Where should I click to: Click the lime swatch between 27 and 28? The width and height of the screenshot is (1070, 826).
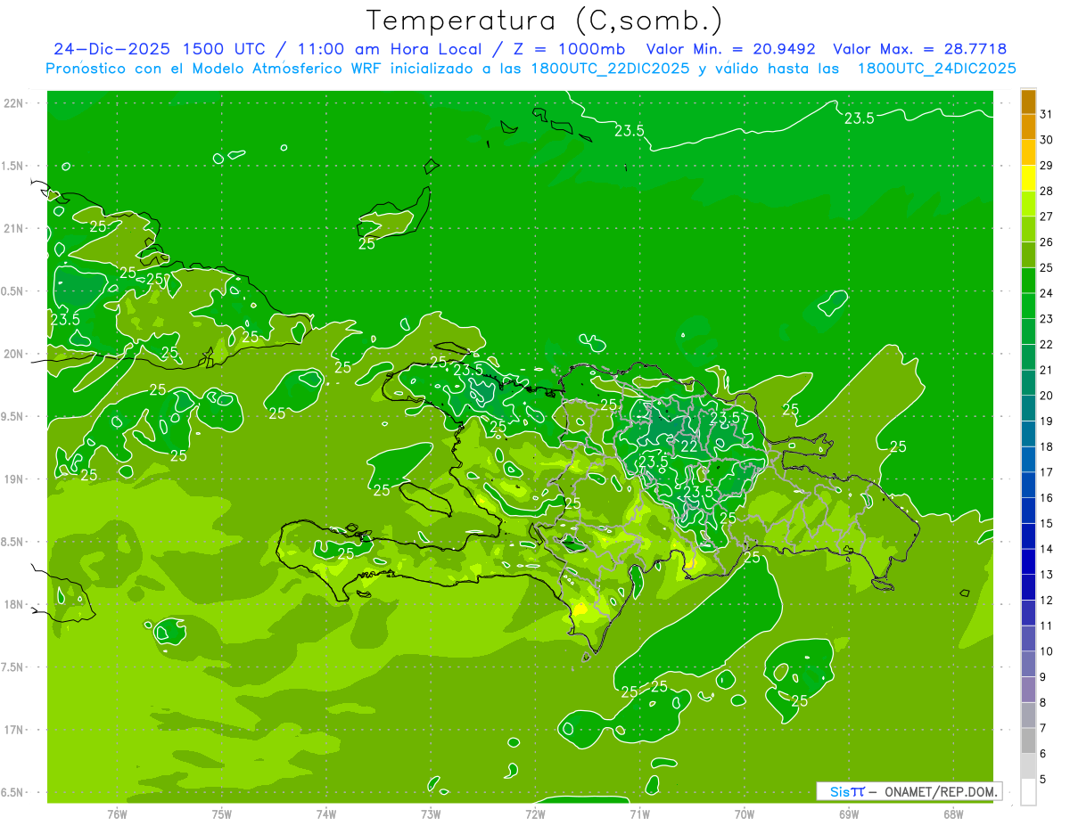(x=1028, y=204)
